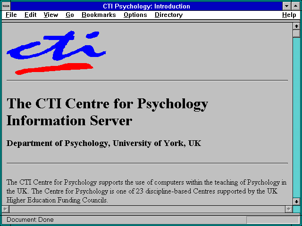Open the Help menu
Screen dimensions: 302x226
click(289, 15)
